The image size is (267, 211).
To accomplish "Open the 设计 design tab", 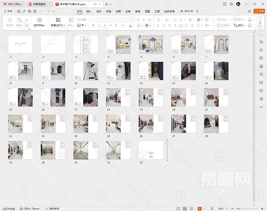I will (99, 11).
